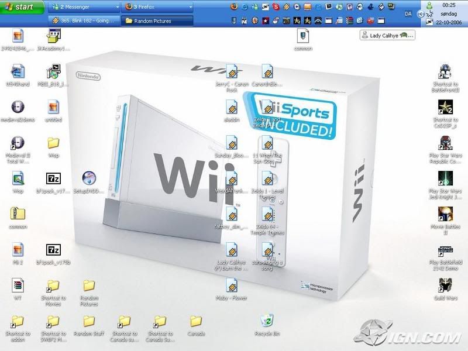Open the Random Pictures desktop folder
The image size is (468, 351).
click(x=89, y=293)
